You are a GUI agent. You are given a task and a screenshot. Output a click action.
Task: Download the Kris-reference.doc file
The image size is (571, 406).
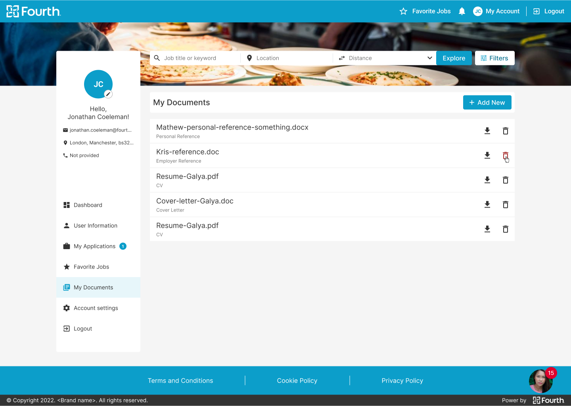pyautogui.click(x=487, y=156)
